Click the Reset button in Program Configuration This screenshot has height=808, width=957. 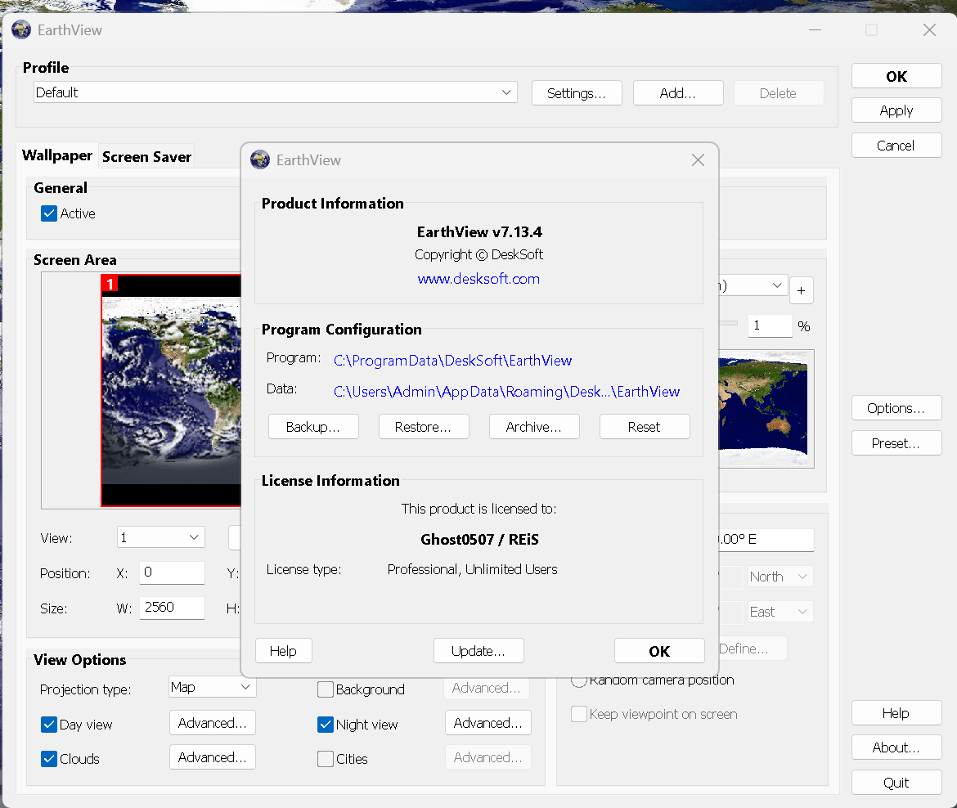(x=645, y=427)
